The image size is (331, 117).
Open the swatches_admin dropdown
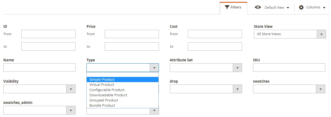point(39,110)
